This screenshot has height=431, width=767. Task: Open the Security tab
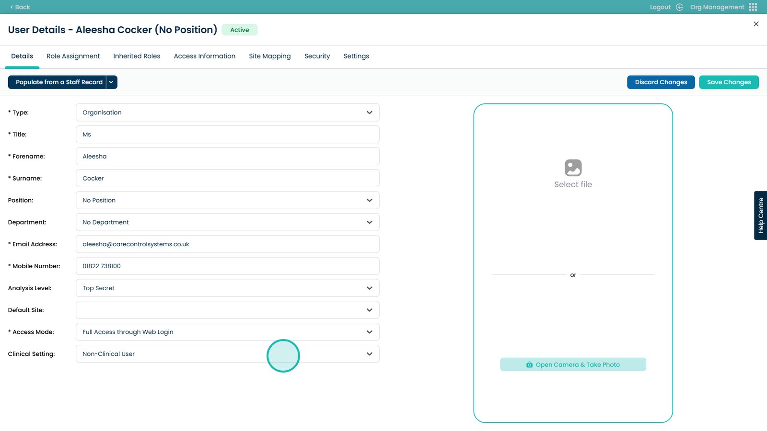click(x=317, y=56)
